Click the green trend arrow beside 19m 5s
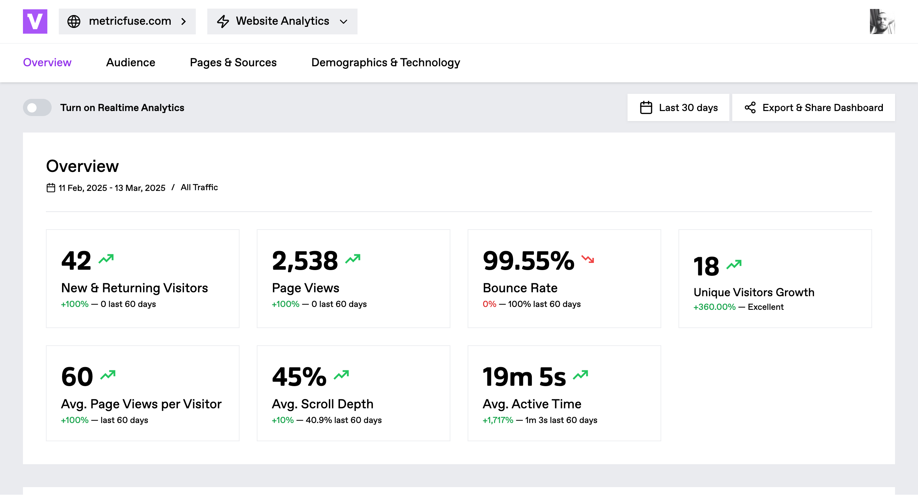This screenshot has height=495, width=918. coord(581,375)
